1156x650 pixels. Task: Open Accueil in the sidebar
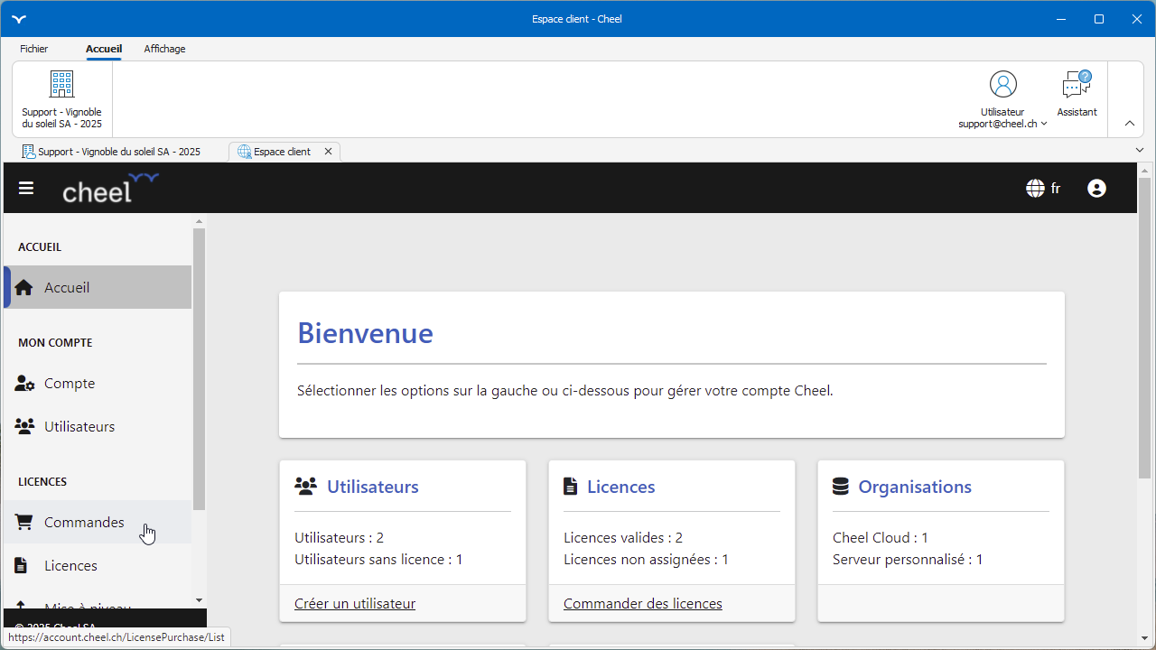[x=98, y=287]
